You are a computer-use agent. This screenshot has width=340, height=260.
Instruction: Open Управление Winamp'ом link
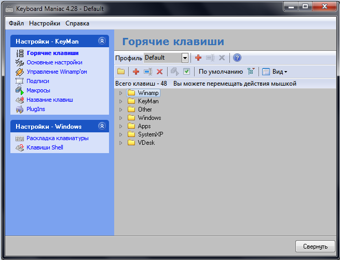[x=57, y=72]
